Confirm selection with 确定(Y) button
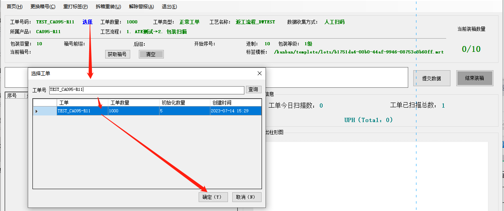 click(x=212, y=197)
